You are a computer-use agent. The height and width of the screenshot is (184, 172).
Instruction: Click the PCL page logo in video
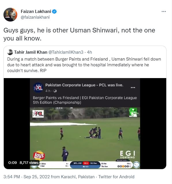pyautogui.click(x=38, y=88)
